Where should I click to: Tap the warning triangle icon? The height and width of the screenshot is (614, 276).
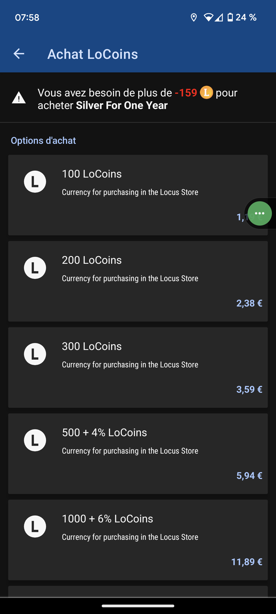[19, 98]
